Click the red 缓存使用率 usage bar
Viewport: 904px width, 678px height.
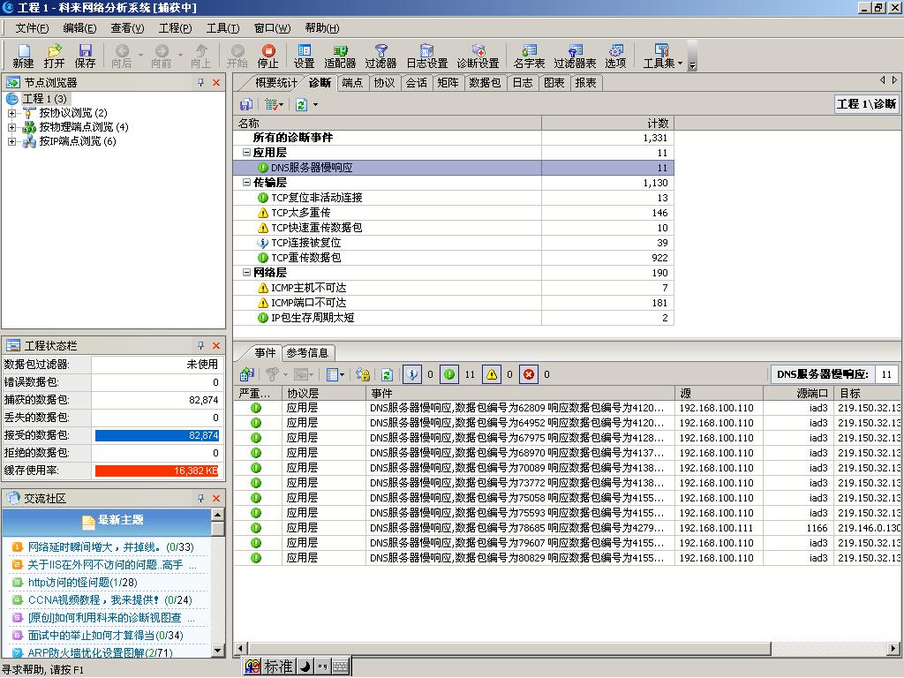click(157, 471)
